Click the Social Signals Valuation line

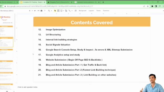(x=58, y=45)
